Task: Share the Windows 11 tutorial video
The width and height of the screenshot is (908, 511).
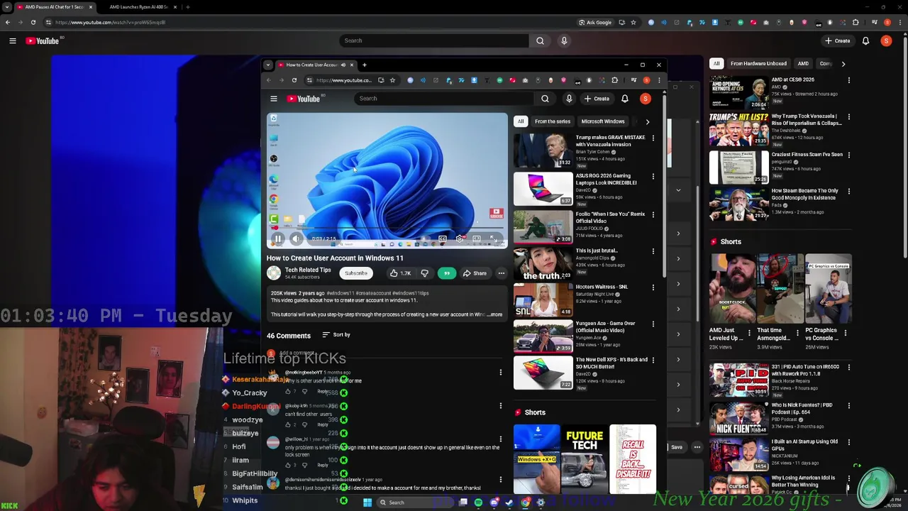Action: tap(475, 273)
